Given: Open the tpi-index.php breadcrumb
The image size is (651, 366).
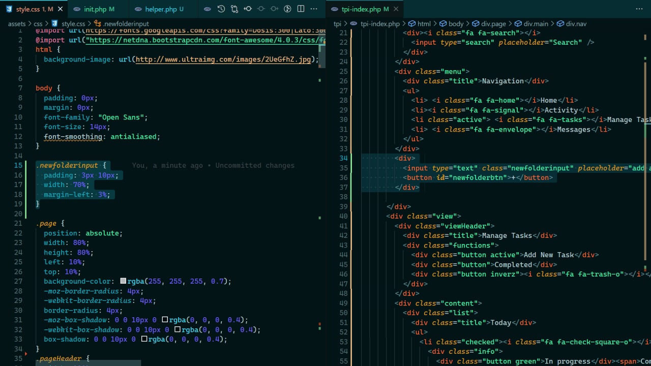Looking at the screenshot, I should point(380,24).
